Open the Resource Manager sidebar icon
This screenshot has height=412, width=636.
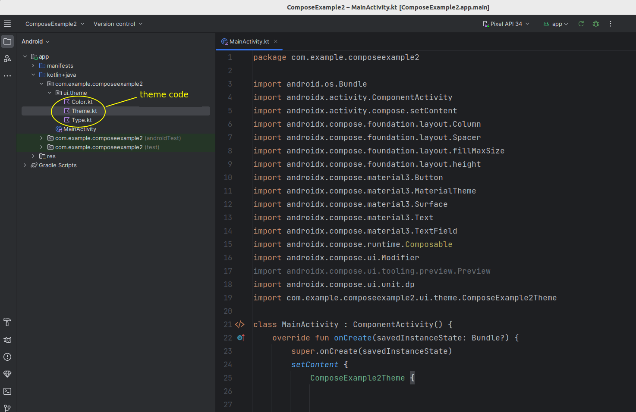click(7, 59)
